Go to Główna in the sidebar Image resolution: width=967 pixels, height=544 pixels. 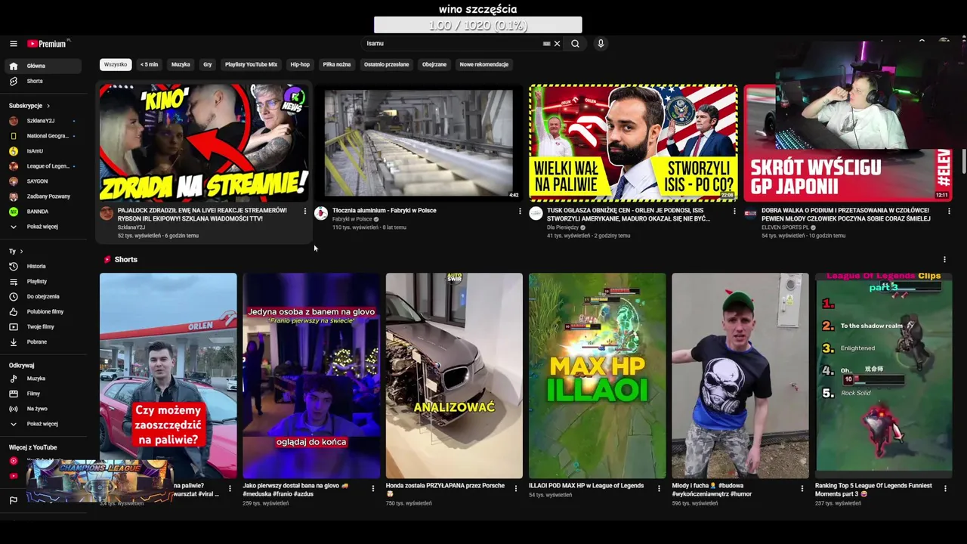point(44,66)
